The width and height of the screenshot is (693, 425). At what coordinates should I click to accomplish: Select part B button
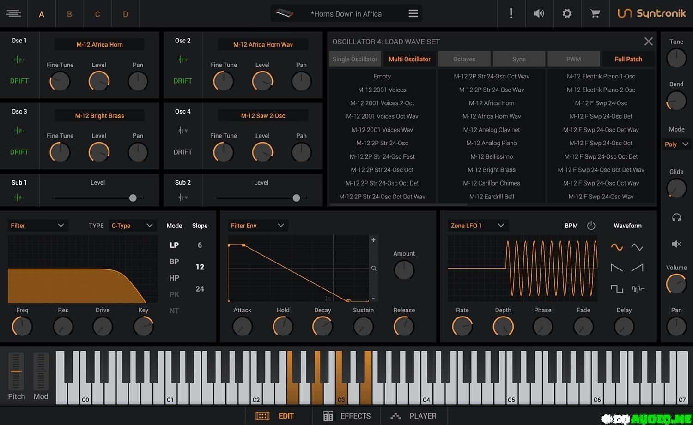pos(69,14)
